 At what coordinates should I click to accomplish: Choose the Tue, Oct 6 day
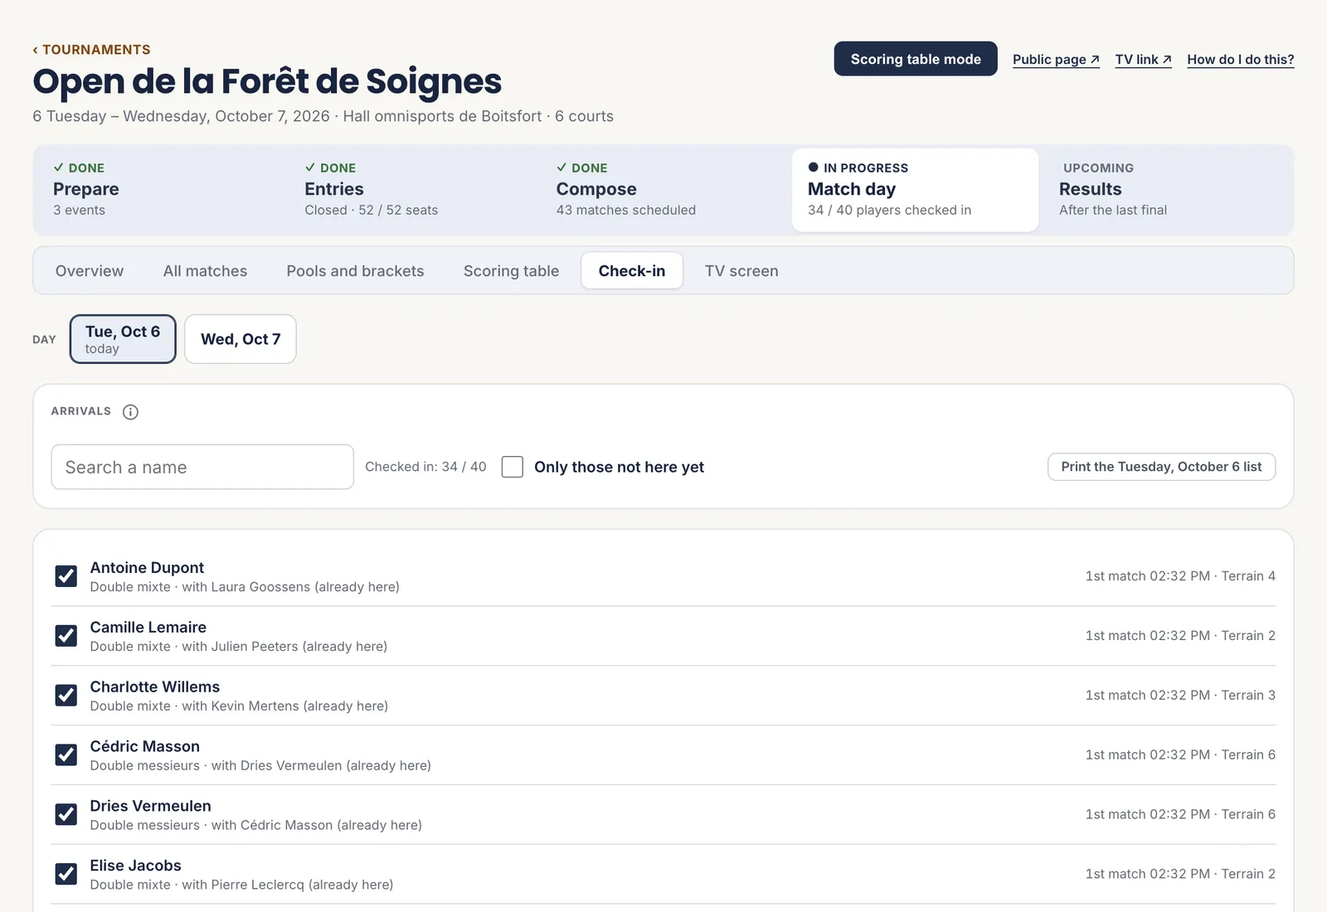tap(123, 339)
